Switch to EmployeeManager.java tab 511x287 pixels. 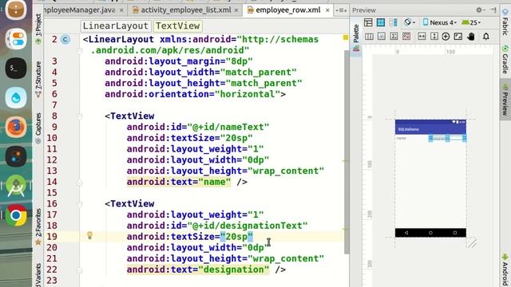(x=80, y=10)
